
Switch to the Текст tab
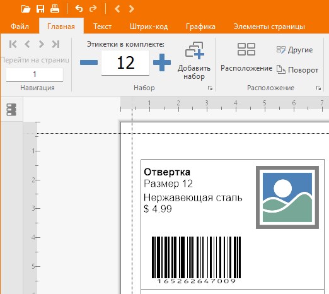point(102,26)
